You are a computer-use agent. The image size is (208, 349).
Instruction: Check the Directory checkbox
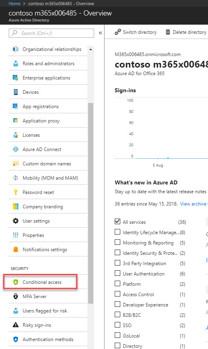tap(117, 346)
